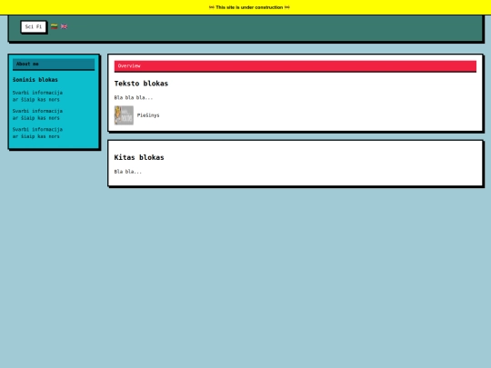Click the Šoninis blokas heading
Screen dimensions: 491x368
point(35,80)
